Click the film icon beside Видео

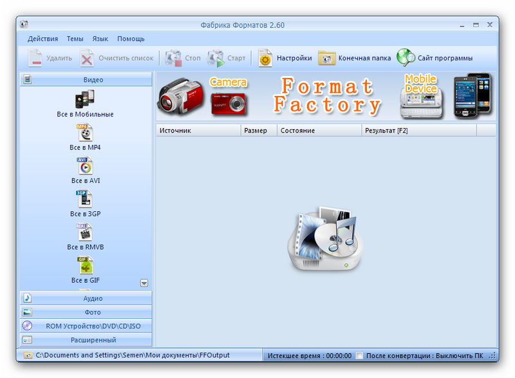point(28,79)
